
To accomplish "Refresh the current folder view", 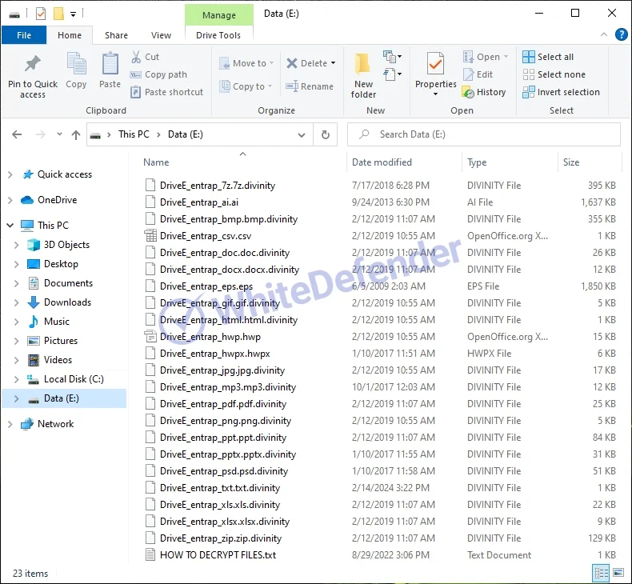I will (325, 134).
